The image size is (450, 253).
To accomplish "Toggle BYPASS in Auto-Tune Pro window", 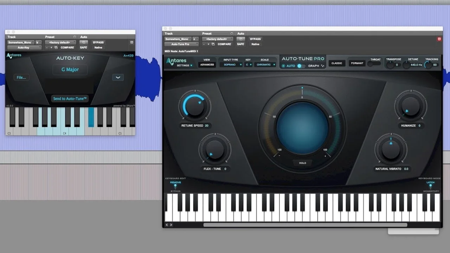I will tap(255, 39).
